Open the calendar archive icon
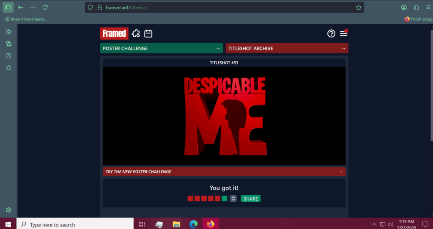Image resolution: width=433 pixels, height=229 pixels. [148, 33]
